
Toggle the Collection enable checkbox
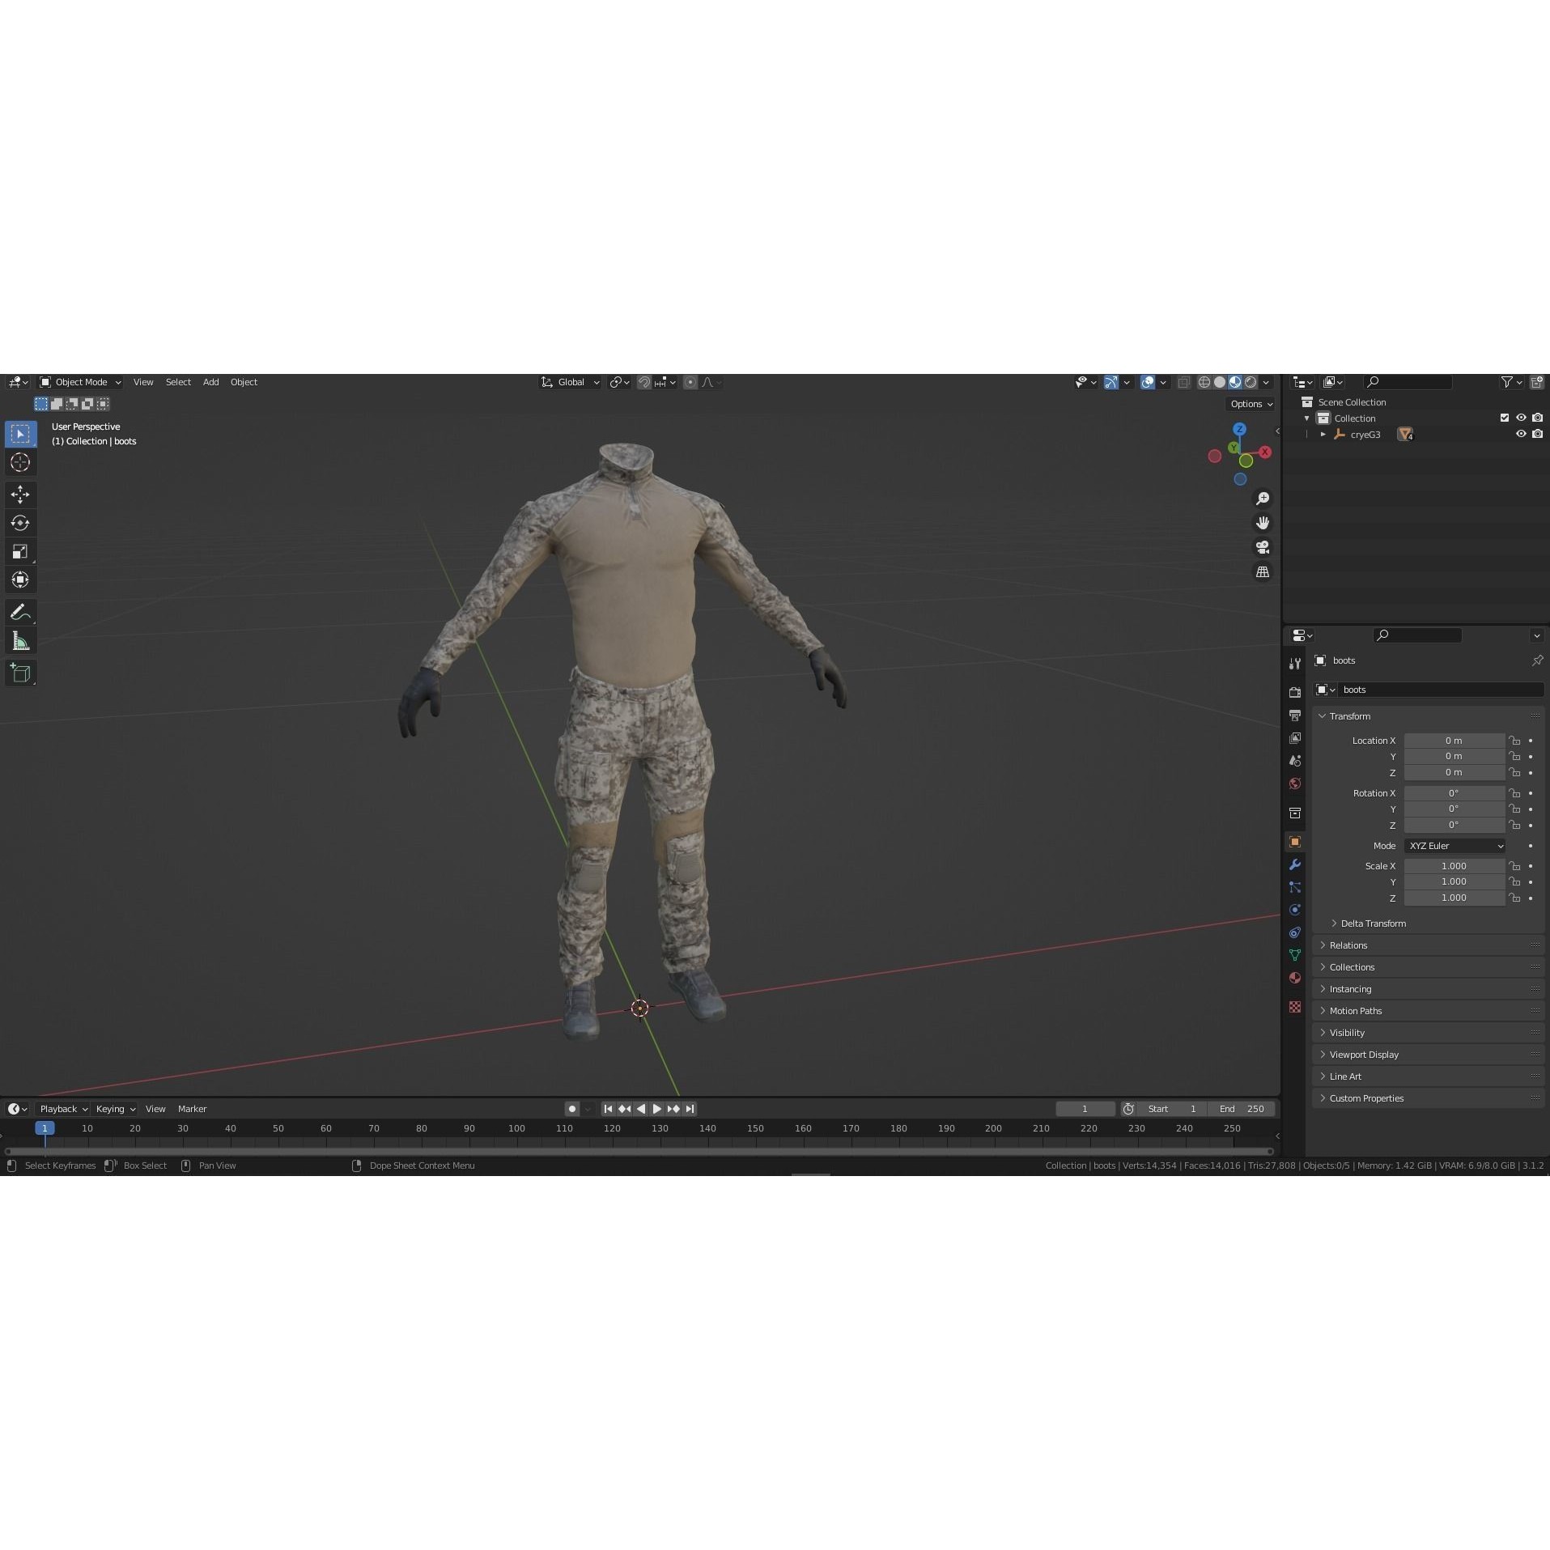pos(1504,418)
